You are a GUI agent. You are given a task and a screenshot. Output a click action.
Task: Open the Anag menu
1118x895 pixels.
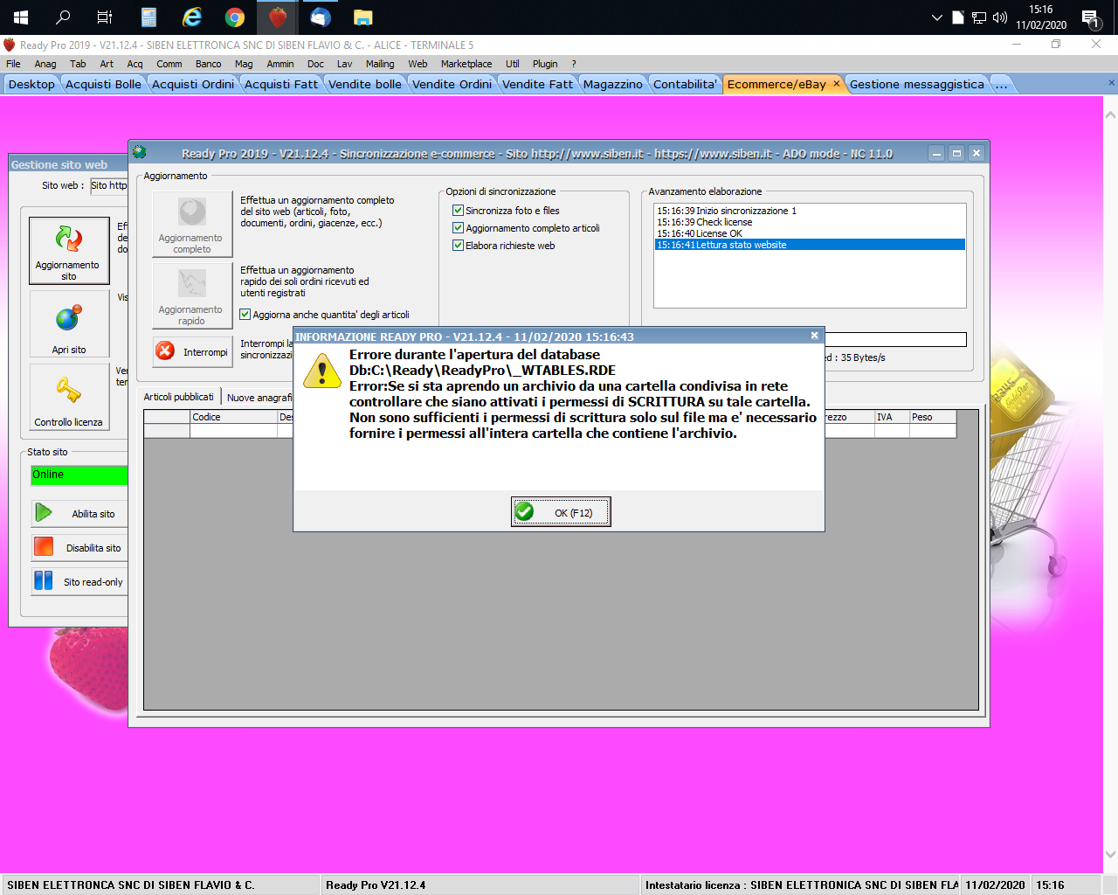(x=45, y=64)
